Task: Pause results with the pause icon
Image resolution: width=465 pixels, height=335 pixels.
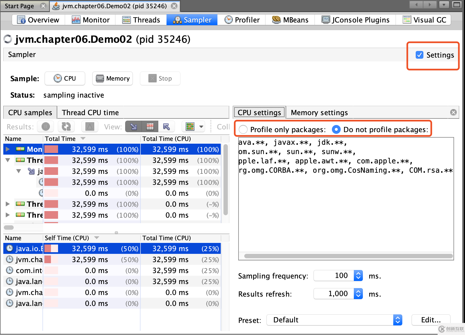Action: (45, 127)
